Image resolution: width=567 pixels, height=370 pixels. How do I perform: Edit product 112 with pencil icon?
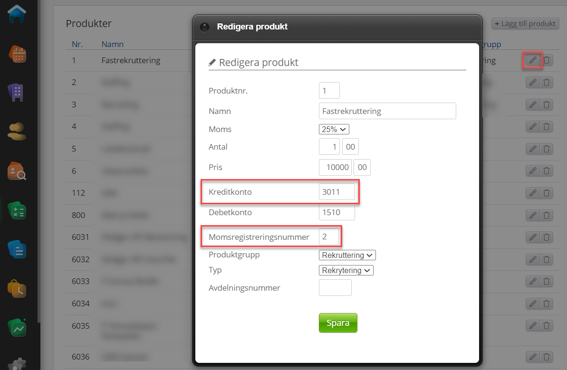pos(533,193)
